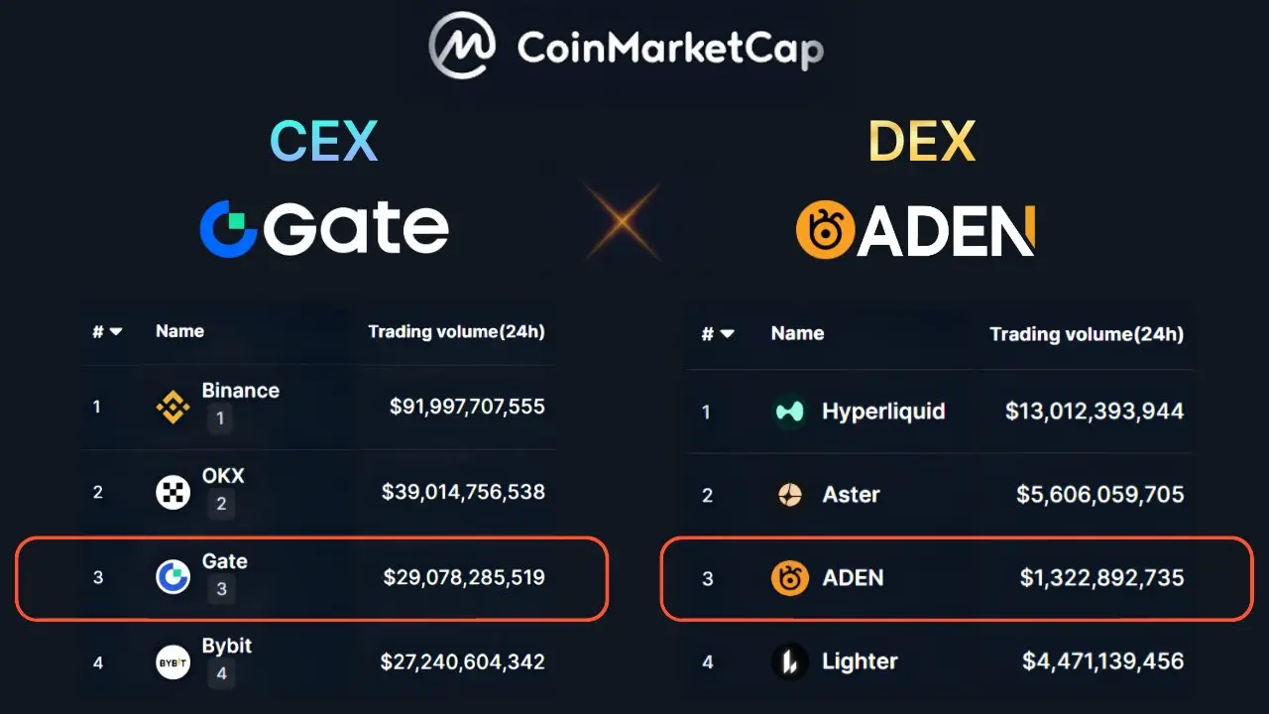Screen dimensions: 1269x714
Task: Click DEX Name column header
Action: click(x=797, y=333)
